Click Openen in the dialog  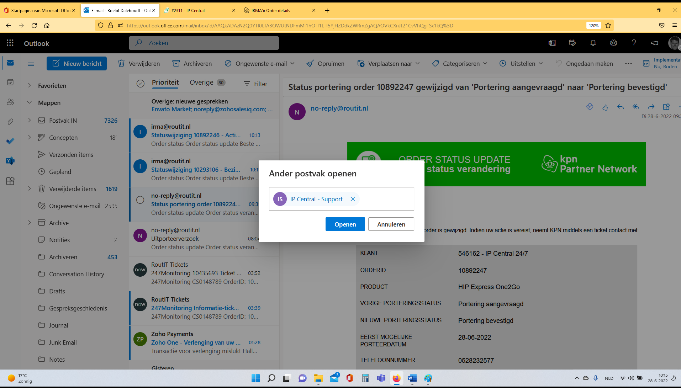click(x=345, y=224)
